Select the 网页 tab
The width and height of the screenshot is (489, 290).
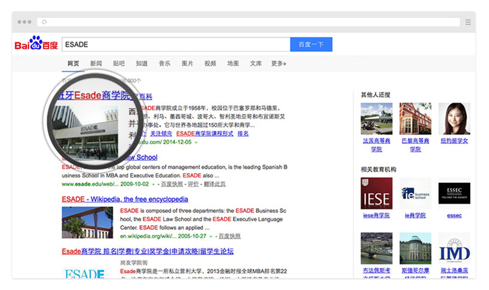pos(73,64)
